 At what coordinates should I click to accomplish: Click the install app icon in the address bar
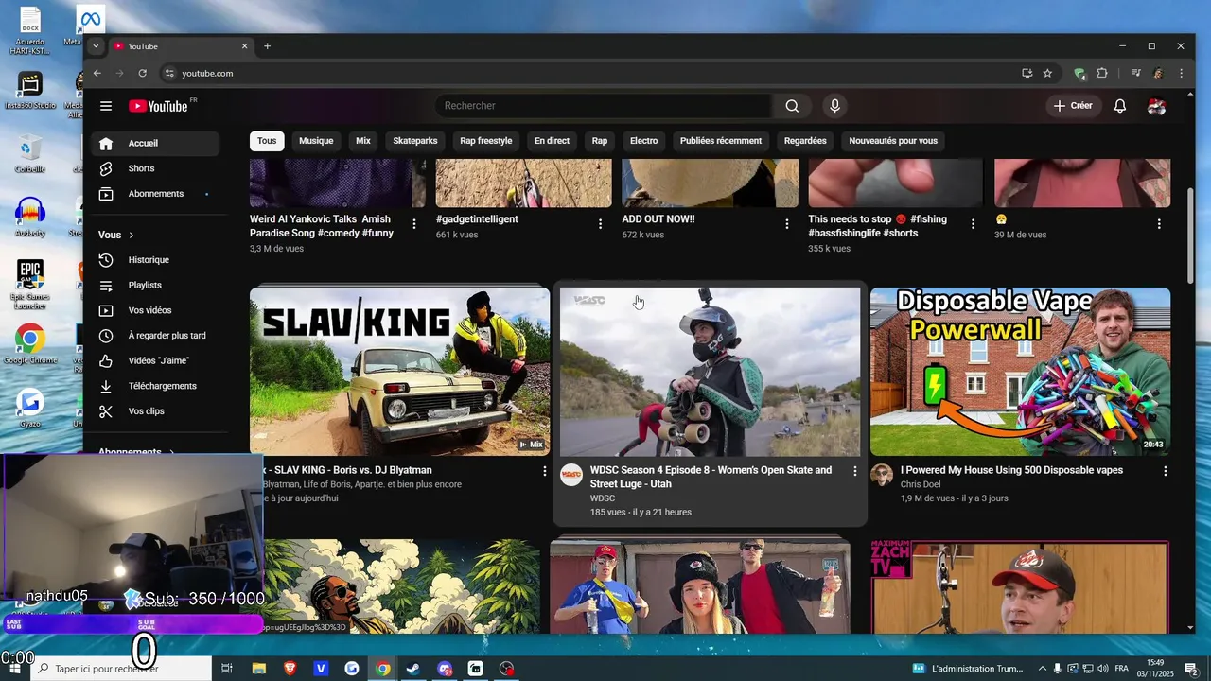click(x=1027, y=73)
